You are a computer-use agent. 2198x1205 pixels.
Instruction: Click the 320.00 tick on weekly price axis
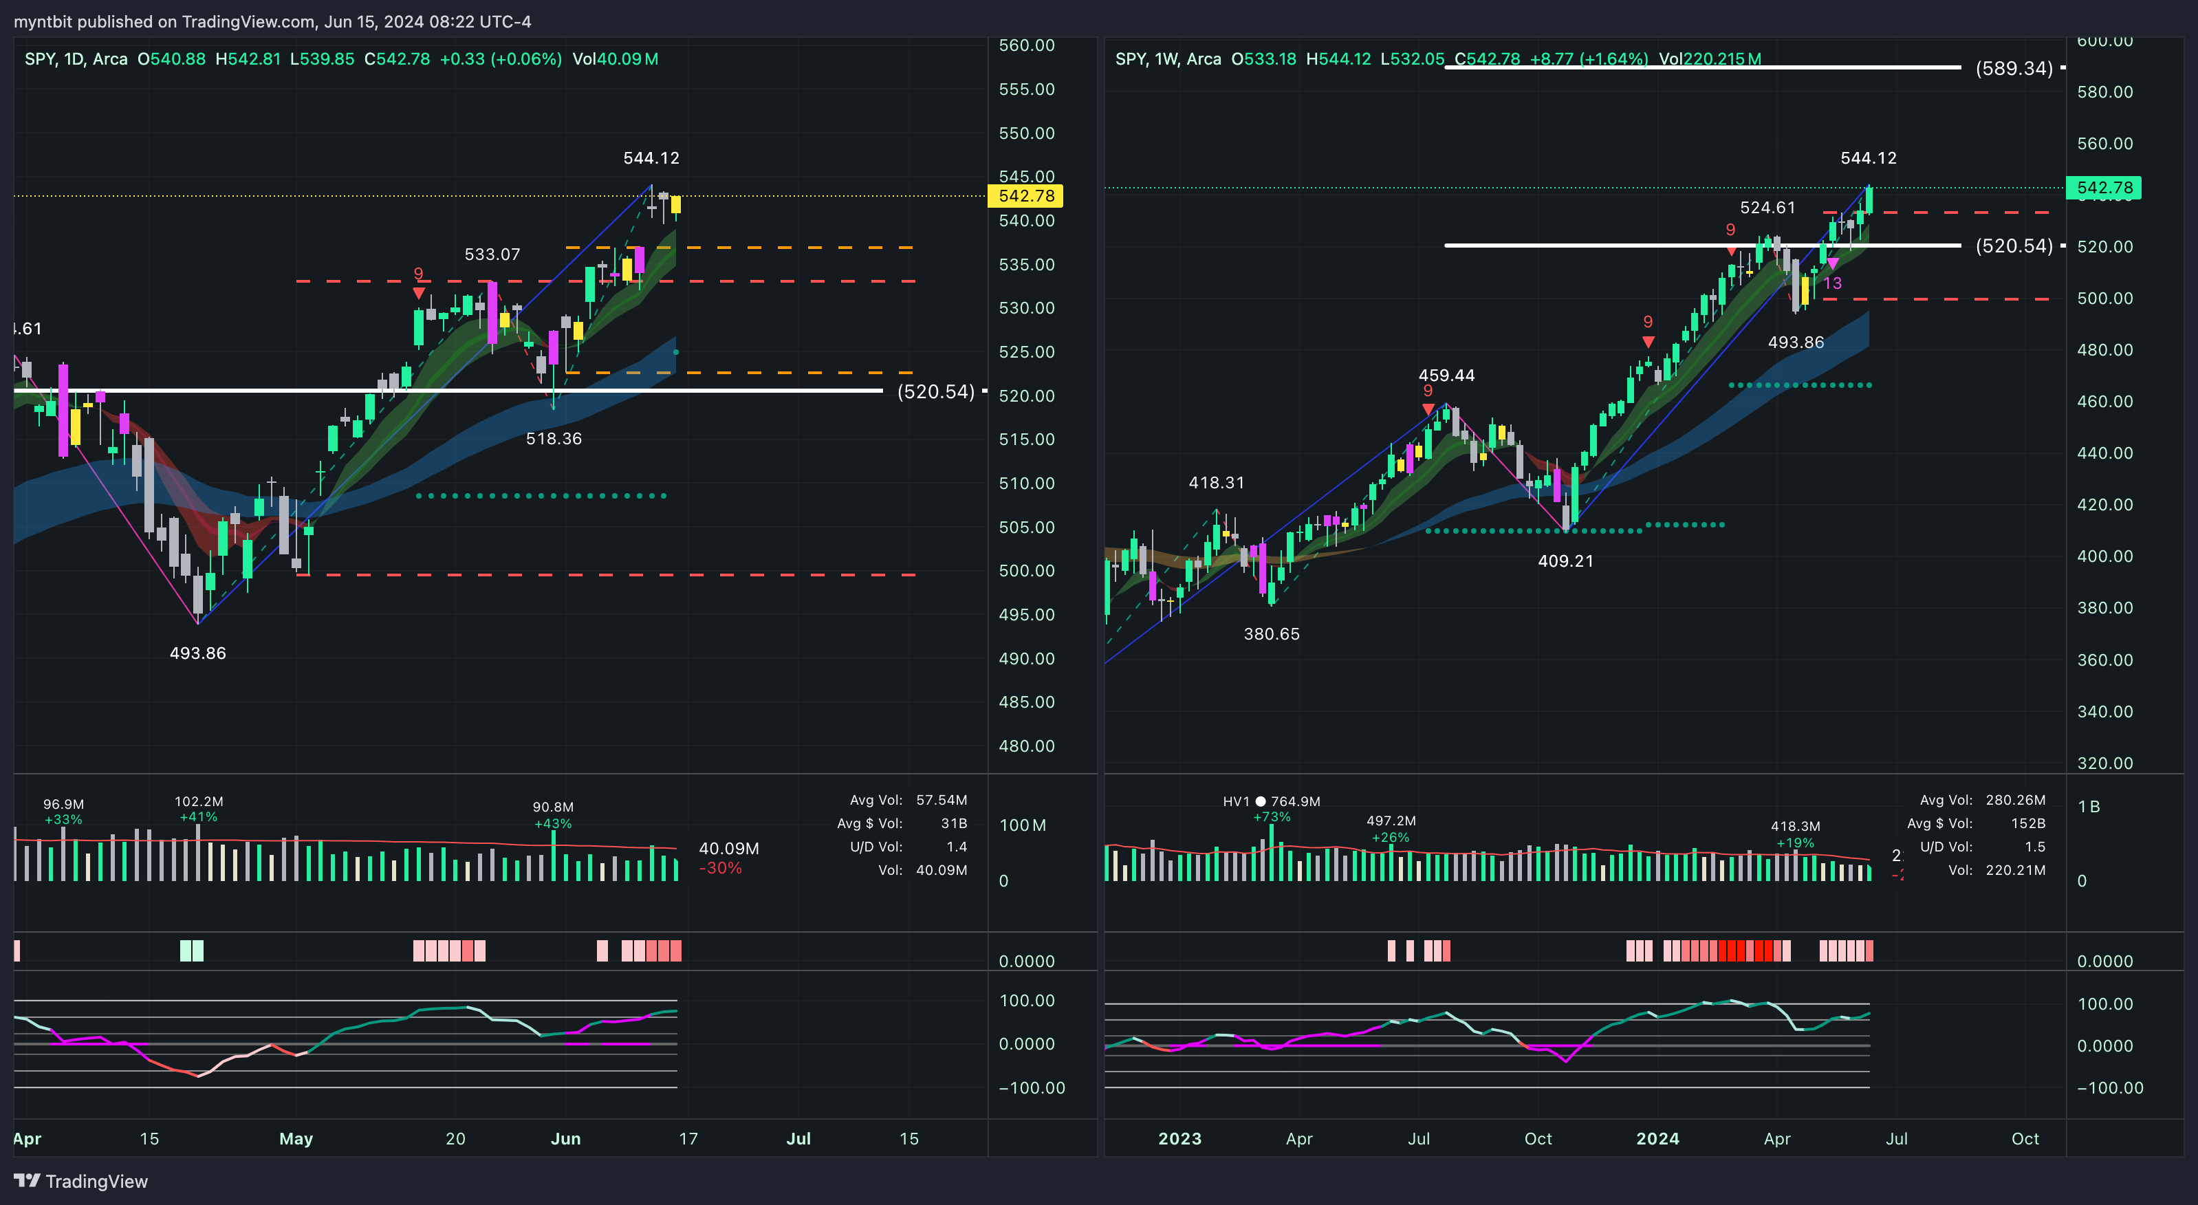click(2104, 763)
